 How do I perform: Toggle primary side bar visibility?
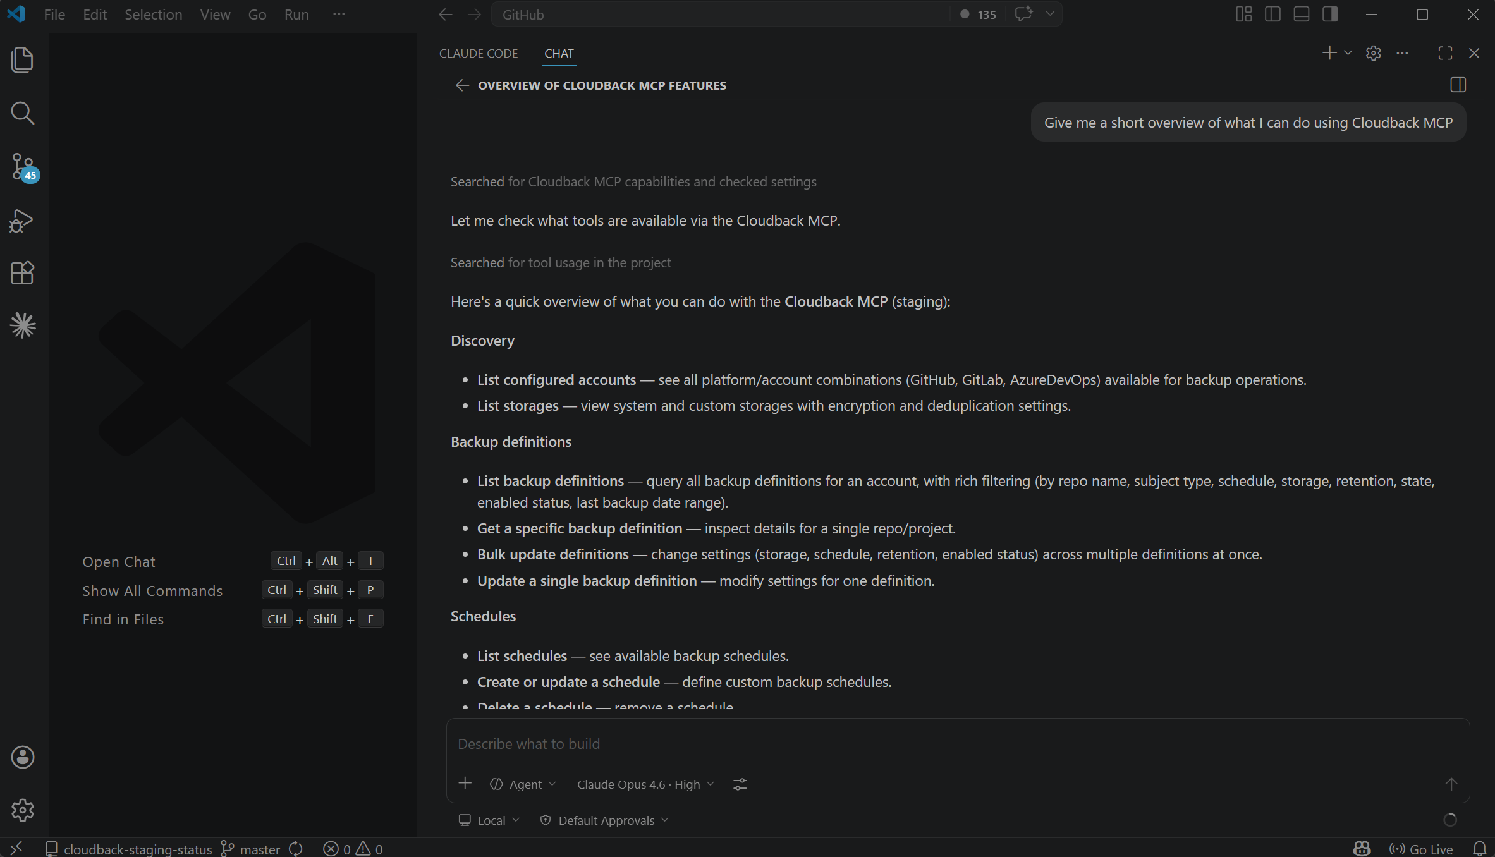pos(1272,14)
